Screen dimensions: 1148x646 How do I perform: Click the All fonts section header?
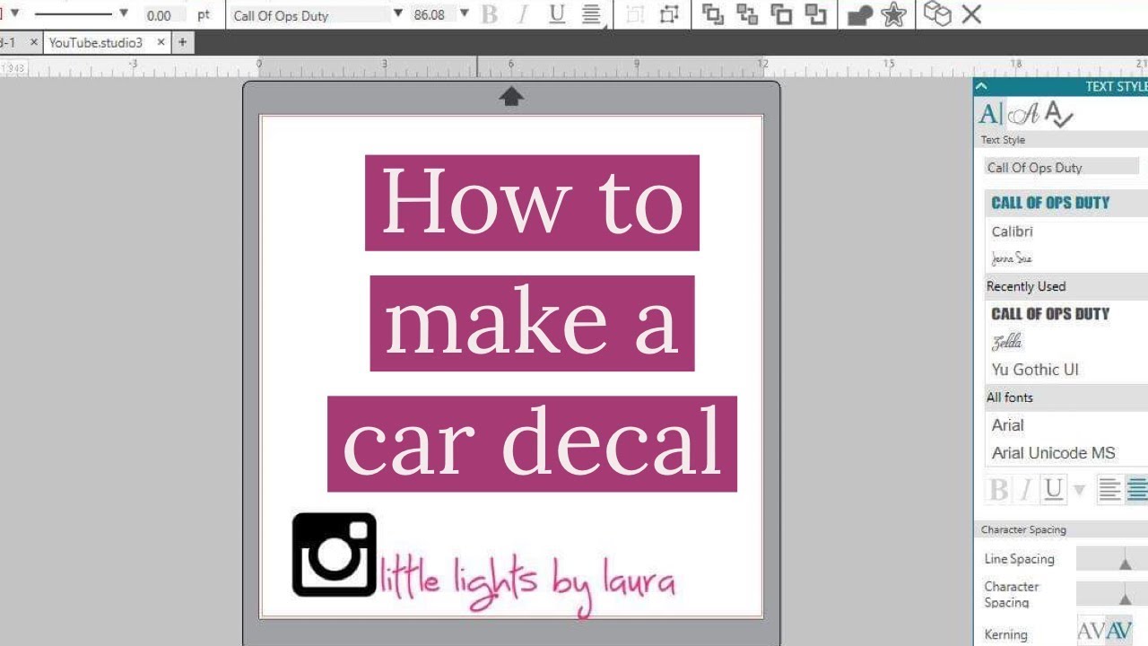tap(1066, 397)
